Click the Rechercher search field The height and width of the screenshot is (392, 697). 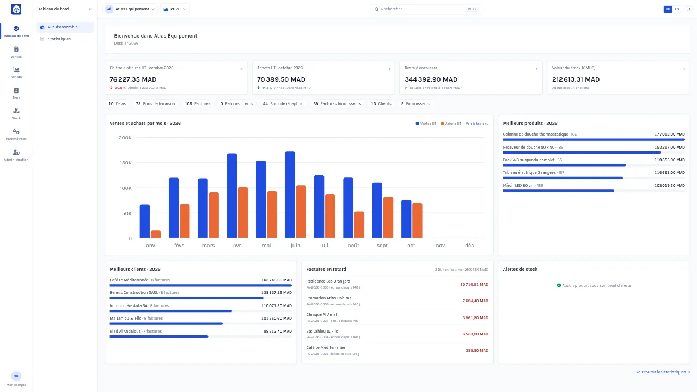coord(426,9)
